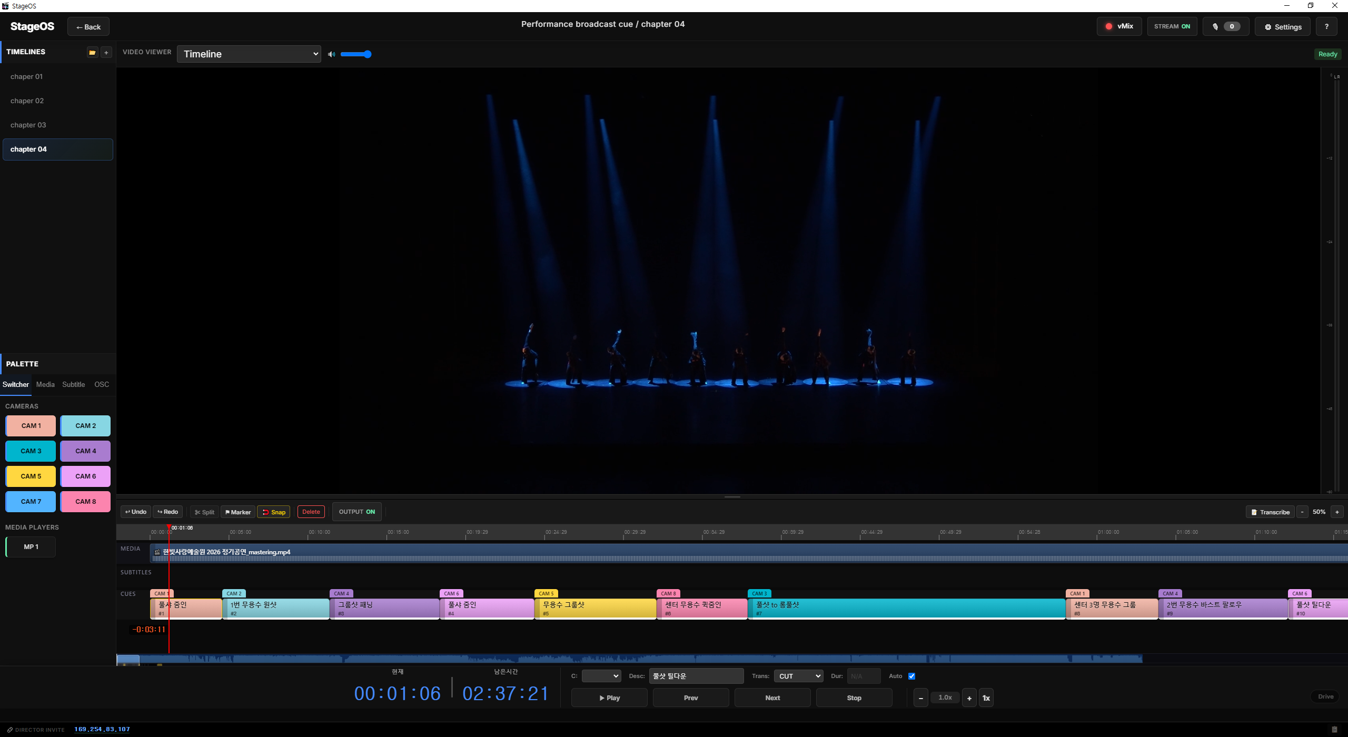Screen dimensions: 1348x737
Task: Select MP 1 media player
Action: [x=31, y=547]
